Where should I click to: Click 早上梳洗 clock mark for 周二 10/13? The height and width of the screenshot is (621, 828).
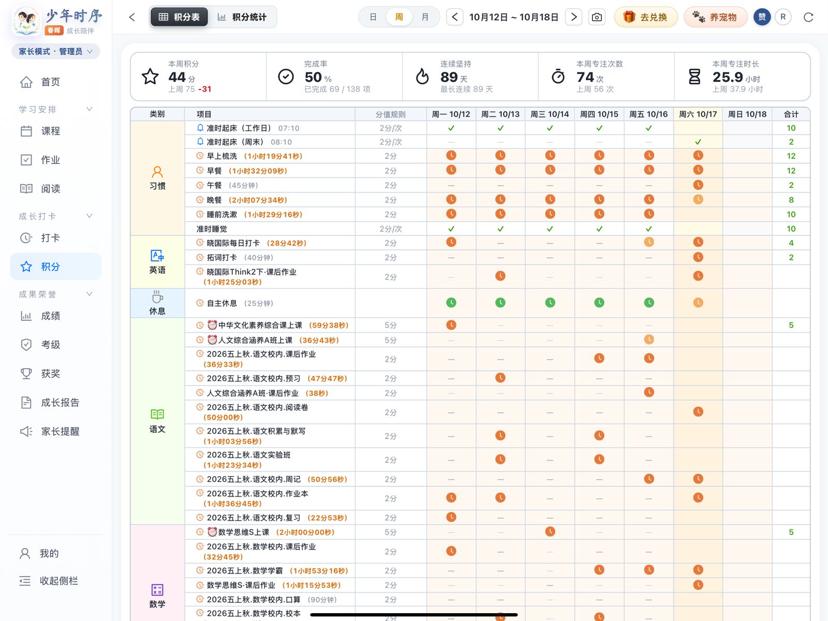pyautogui.click(x=500, y=155)
